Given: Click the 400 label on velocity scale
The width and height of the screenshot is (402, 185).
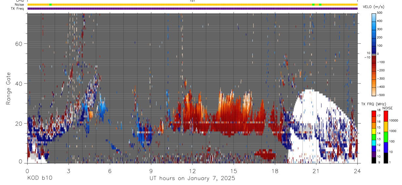Looking at the screenshot, I should tap(380, 21).
